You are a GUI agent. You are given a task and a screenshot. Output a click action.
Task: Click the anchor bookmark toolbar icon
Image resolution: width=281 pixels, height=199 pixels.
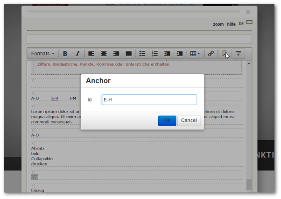tap(224, 54)
